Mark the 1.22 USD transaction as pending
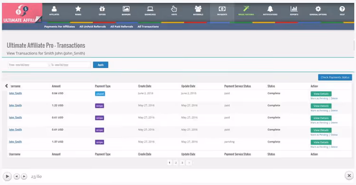Image resolution: width=356 pixels, height=185 pixels. [319, 111]
